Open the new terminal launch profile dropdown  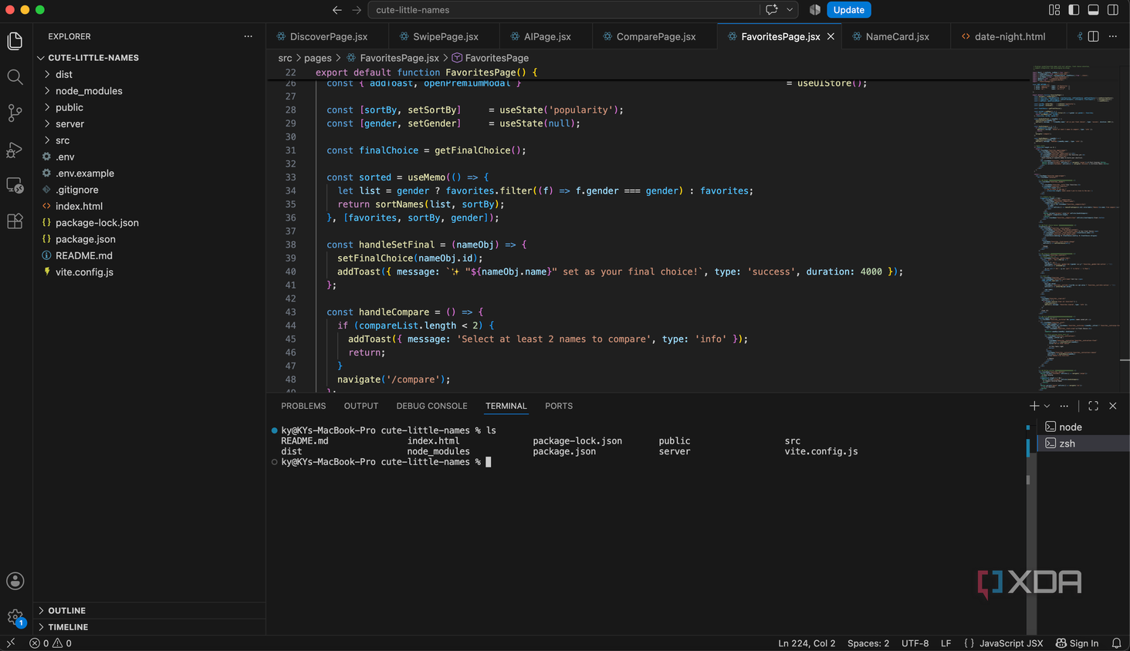click(x=1047, y=406)
